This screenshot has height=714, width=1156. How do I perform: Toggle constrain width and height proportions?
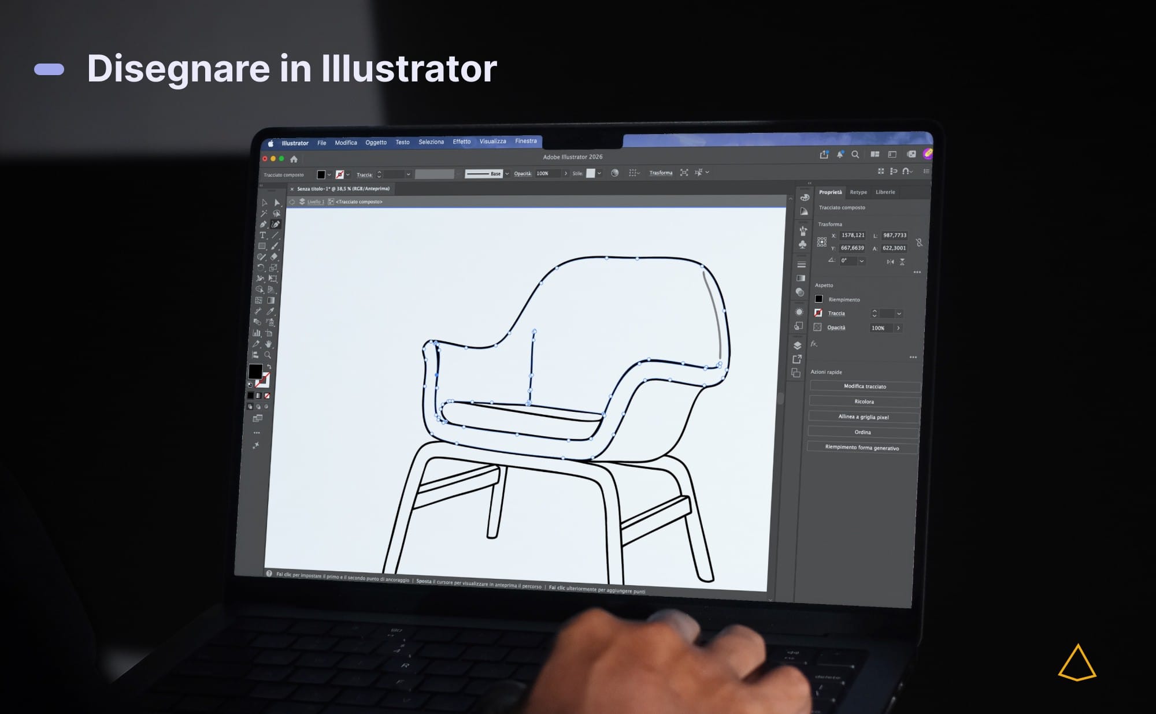[x=919, y=242]
